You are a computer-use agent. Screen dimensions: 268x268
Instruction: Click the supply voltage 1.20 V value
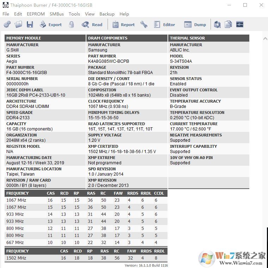[94, 140]
